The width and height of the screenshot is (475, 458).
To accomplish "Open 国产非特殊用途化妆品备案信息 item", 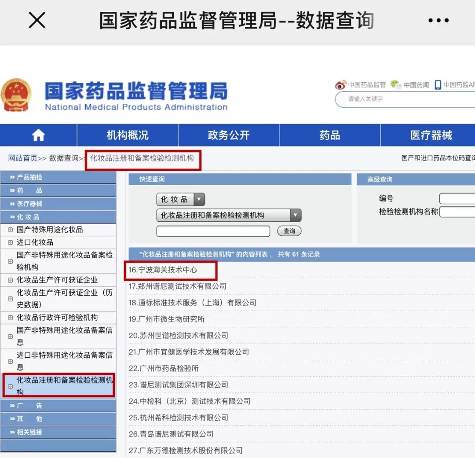I will tap(65, 336).
